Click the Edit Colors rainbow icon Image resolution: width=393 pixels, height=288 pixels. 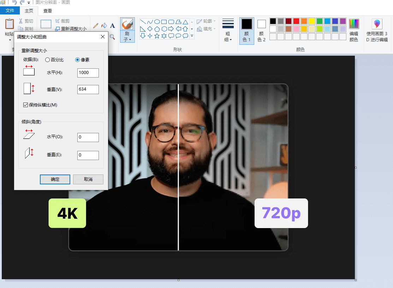pyautogui.click(x=353, y=24)
